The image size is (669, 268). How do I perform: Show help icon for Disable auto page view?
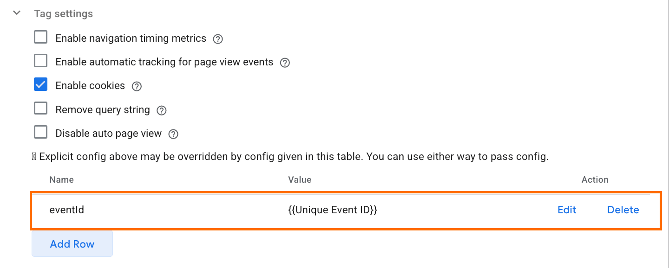point(173,134)
